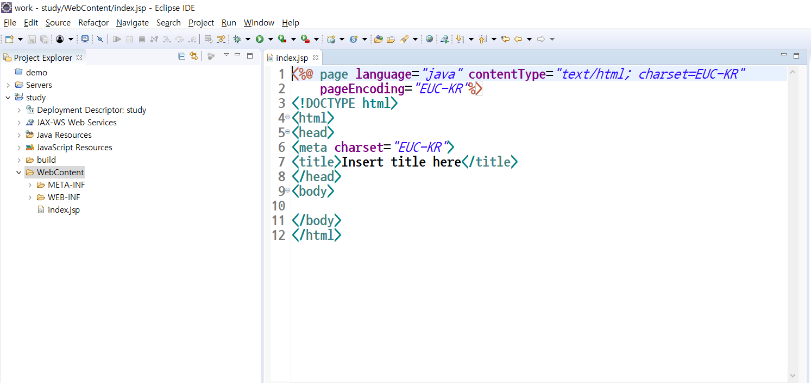Click the Save All icon
Screen dimensions: 811x383
(43, 39)
